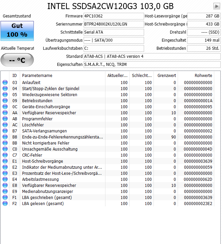Click the Gut 100 % health status button

tap(17, 31)
